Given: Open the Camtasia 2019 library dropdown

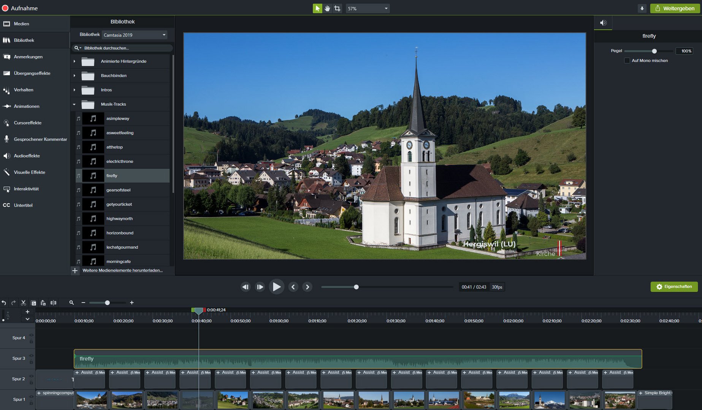Looking at the screenshot, I should (135, 35).
